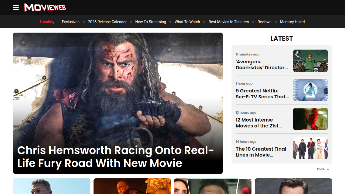Click the Greatest Final Lines lineup thumbnail

click(310, 148)
